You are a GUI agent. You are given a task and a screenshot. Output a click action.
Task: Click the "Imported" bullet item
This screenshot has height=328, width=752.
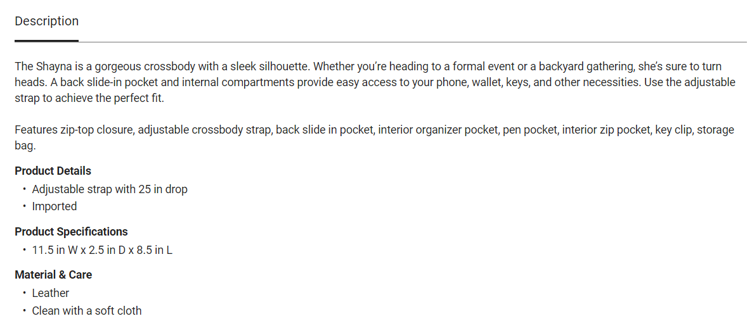coord(55,206)
